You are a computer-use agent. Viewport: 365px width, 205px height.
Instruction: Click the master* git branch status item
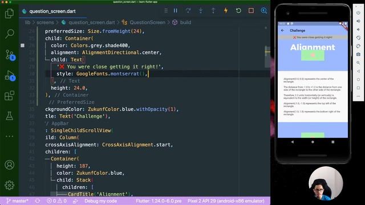pos(17,201)
